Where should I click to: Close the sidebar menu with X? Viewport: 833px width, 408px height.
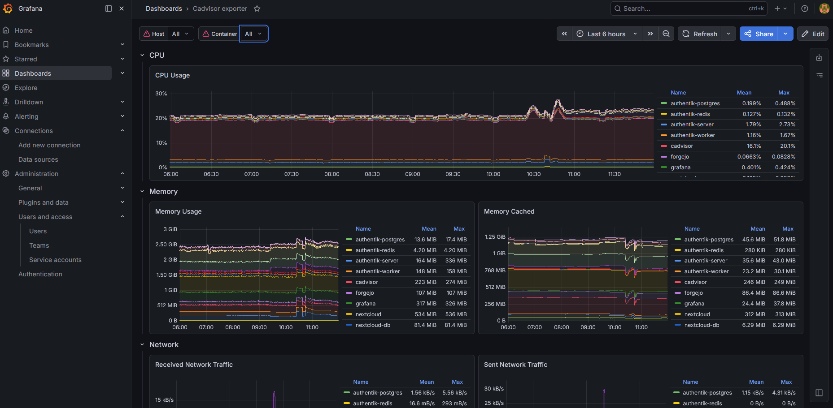[122, 9]
